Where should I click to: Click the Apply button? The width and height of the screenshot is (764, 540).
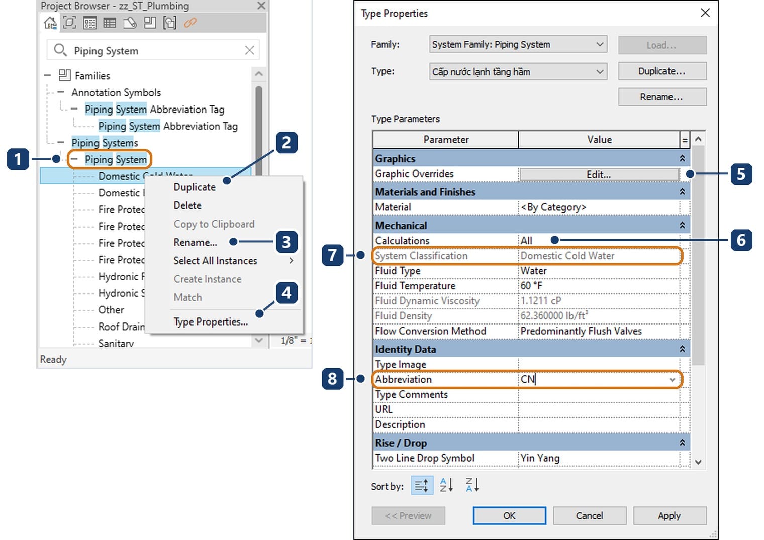(x=670, y=516)
